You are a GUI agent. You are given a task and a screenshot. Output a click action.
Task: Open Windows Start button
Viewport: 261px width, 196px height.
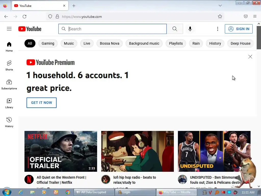(6, 192)
